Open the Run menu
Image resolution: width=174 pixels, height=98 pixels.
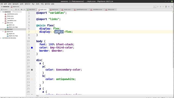(33, 4)
